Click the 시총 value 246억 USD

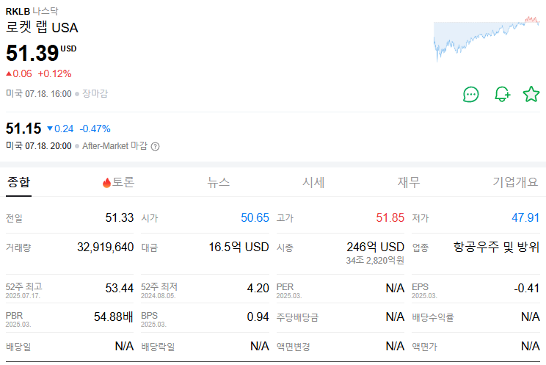pyautogui.click(x=376, y=247)
